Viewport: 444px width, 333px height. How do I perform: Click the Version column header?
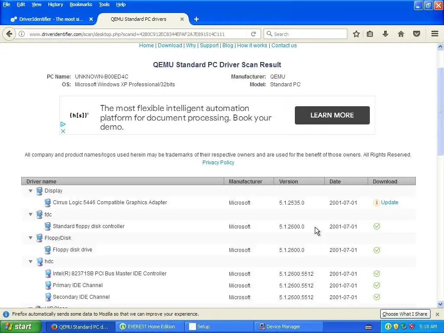click(x=299, y=182)
